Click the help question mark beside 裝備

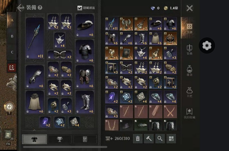tap(40, 8)
